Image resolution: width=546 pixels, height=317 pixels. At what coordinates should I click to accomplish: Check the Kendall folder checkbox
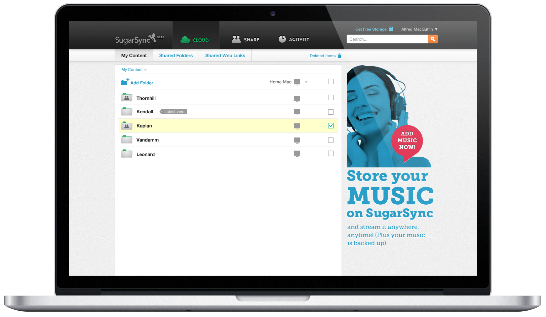point(331,112)
